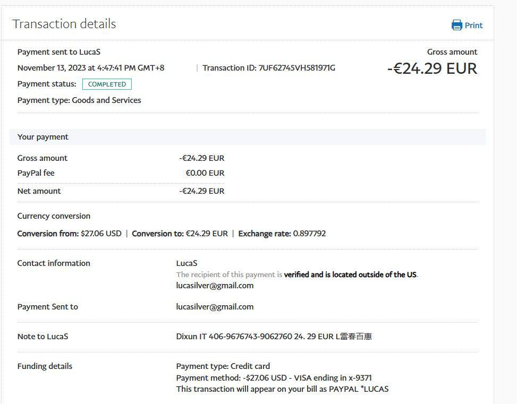
Task: Click the Print link text
Action: click(x=473, y=25)
